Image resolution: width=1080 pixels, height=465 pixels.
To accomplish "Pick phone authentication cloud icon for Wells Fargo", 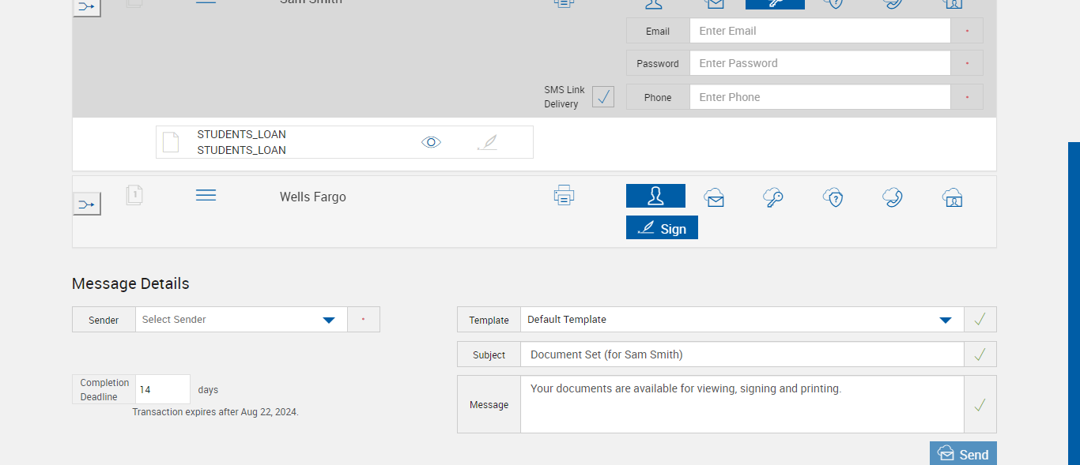I will [x=893, y=197].
